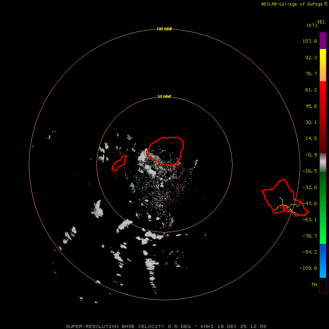This screenshot has height=329, width=329.
Task: Select the -47.6 legend value
Action: click(310, 204)
